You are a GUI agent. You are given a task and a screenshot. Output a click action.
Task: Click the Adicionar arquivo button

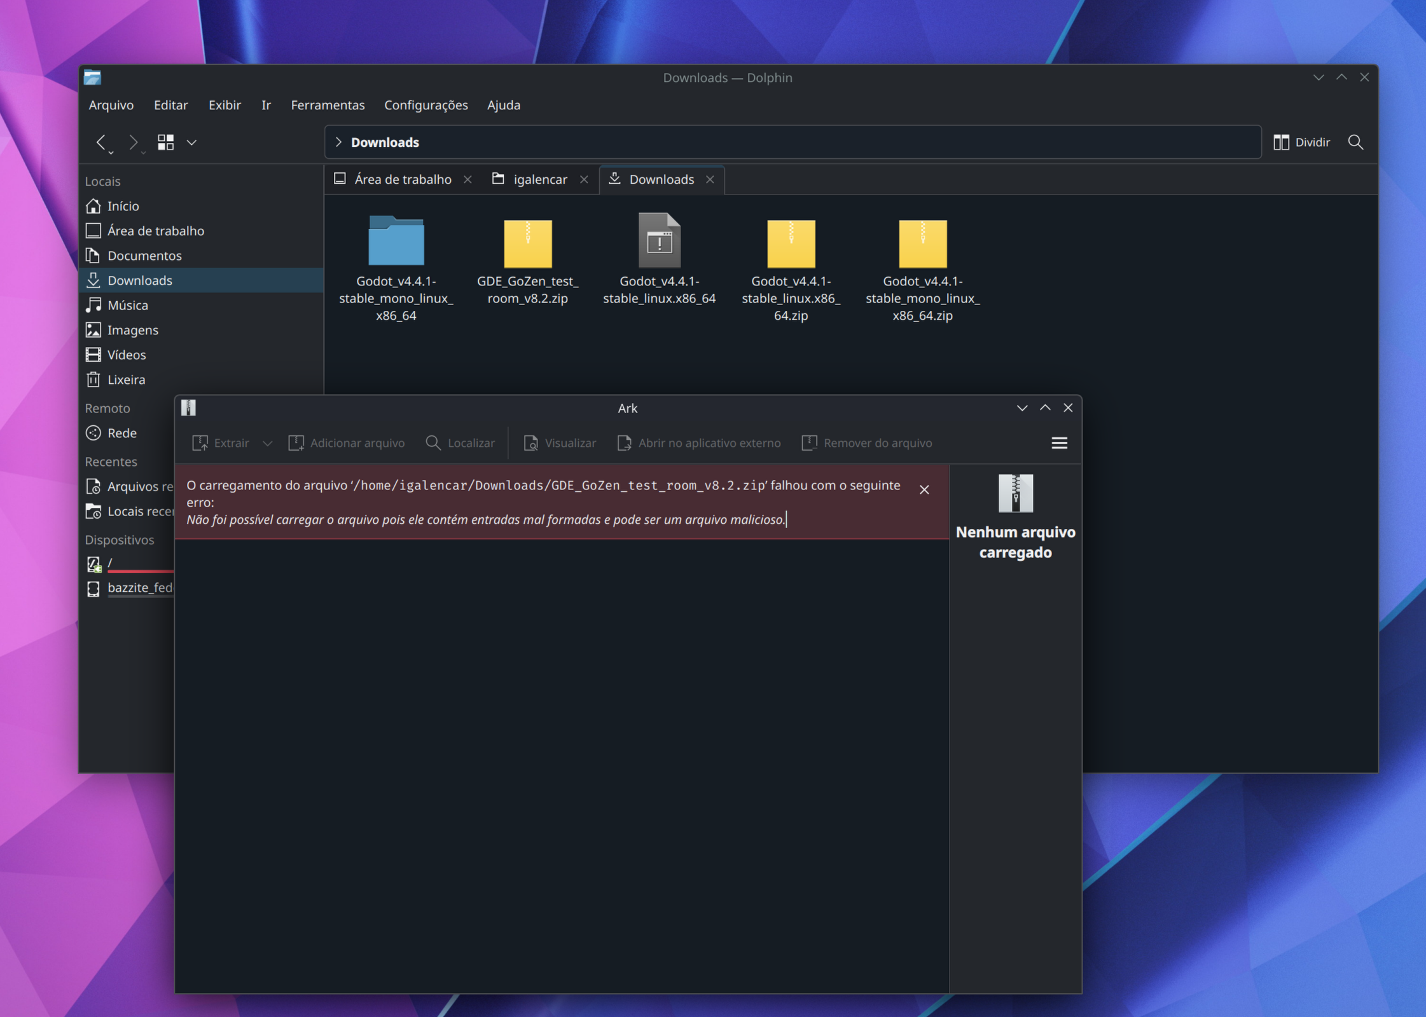pyautogui.click(x=347, y=443)
